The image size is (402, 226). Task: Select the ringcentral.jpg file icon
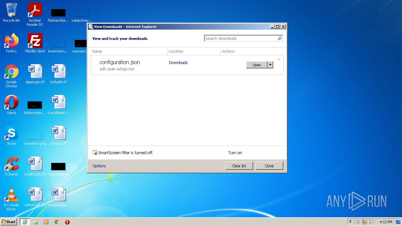click(58, 169)
